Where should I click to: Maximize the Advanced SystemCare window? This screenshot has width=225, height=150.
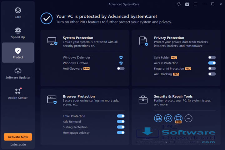coord(213,4)
